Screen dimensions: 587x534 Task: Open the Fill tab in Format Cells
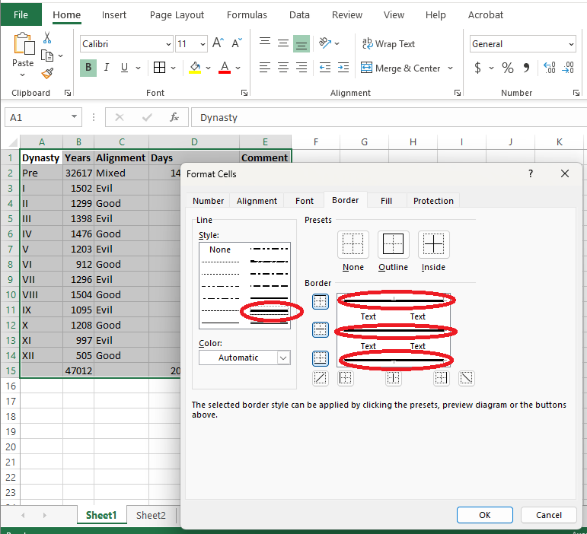click(x=386, y=201)
